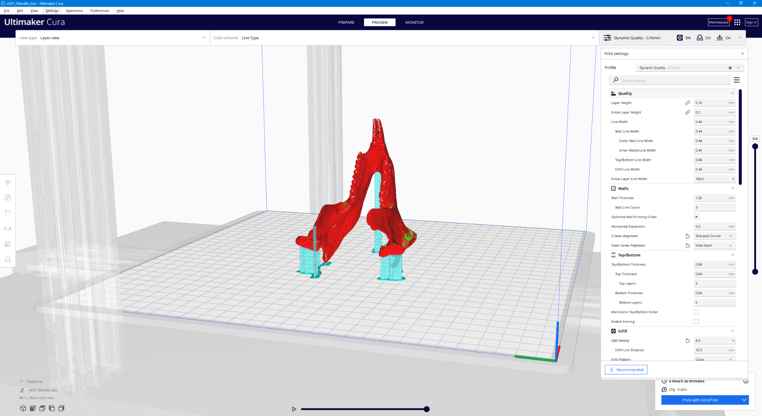Enable Ironing checkbox
Screen dimensions: 762x416
pos(696,321)
